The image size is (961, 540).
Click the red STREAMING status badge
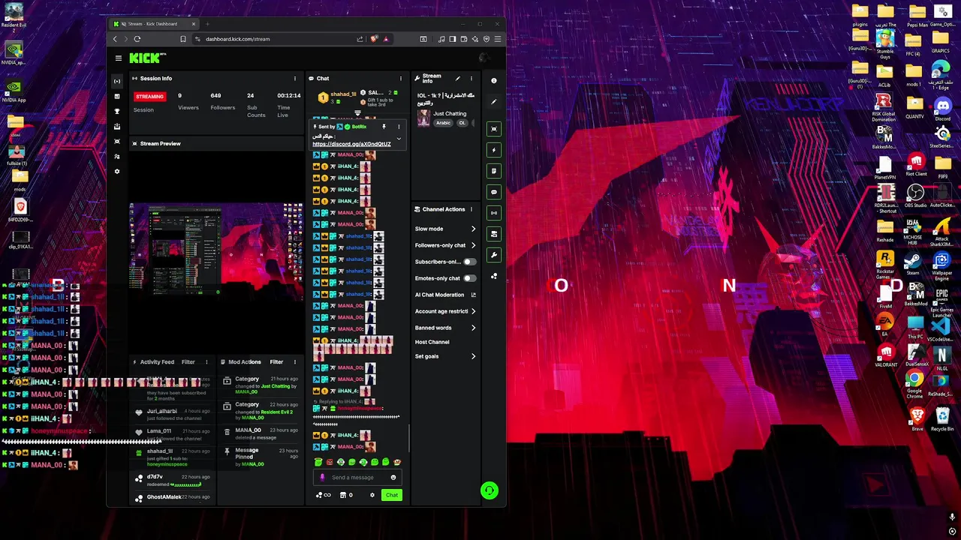(149, 97)
